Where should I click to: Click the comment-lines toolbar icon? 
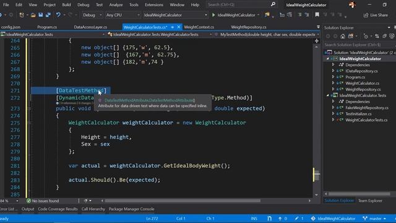[x=299, y=15]
